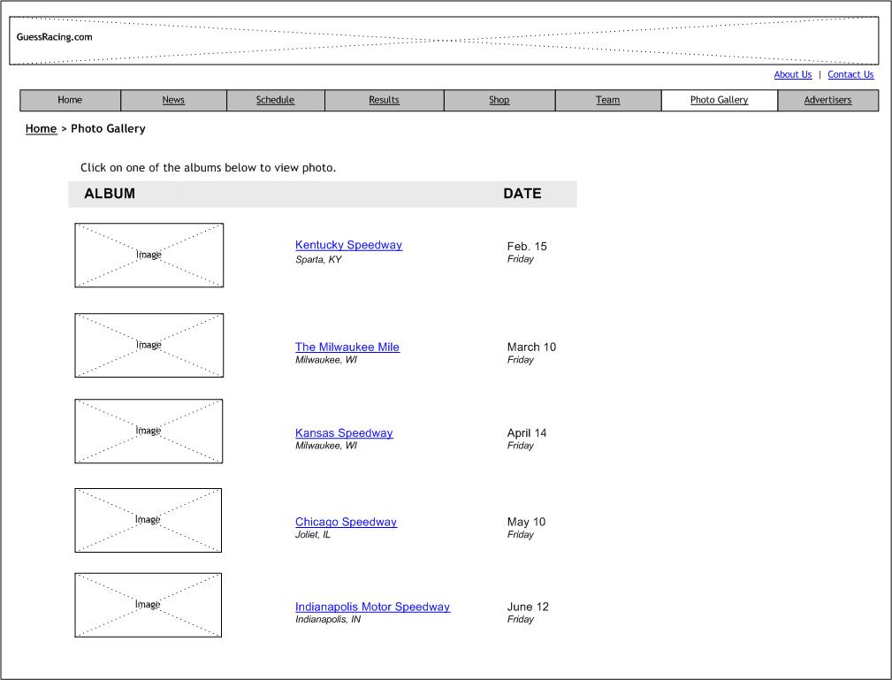The height and width of the screenshot is (680, 892).
Task: Click the Milwaukee Mile album thumbnail image
Action: point(149,345)
